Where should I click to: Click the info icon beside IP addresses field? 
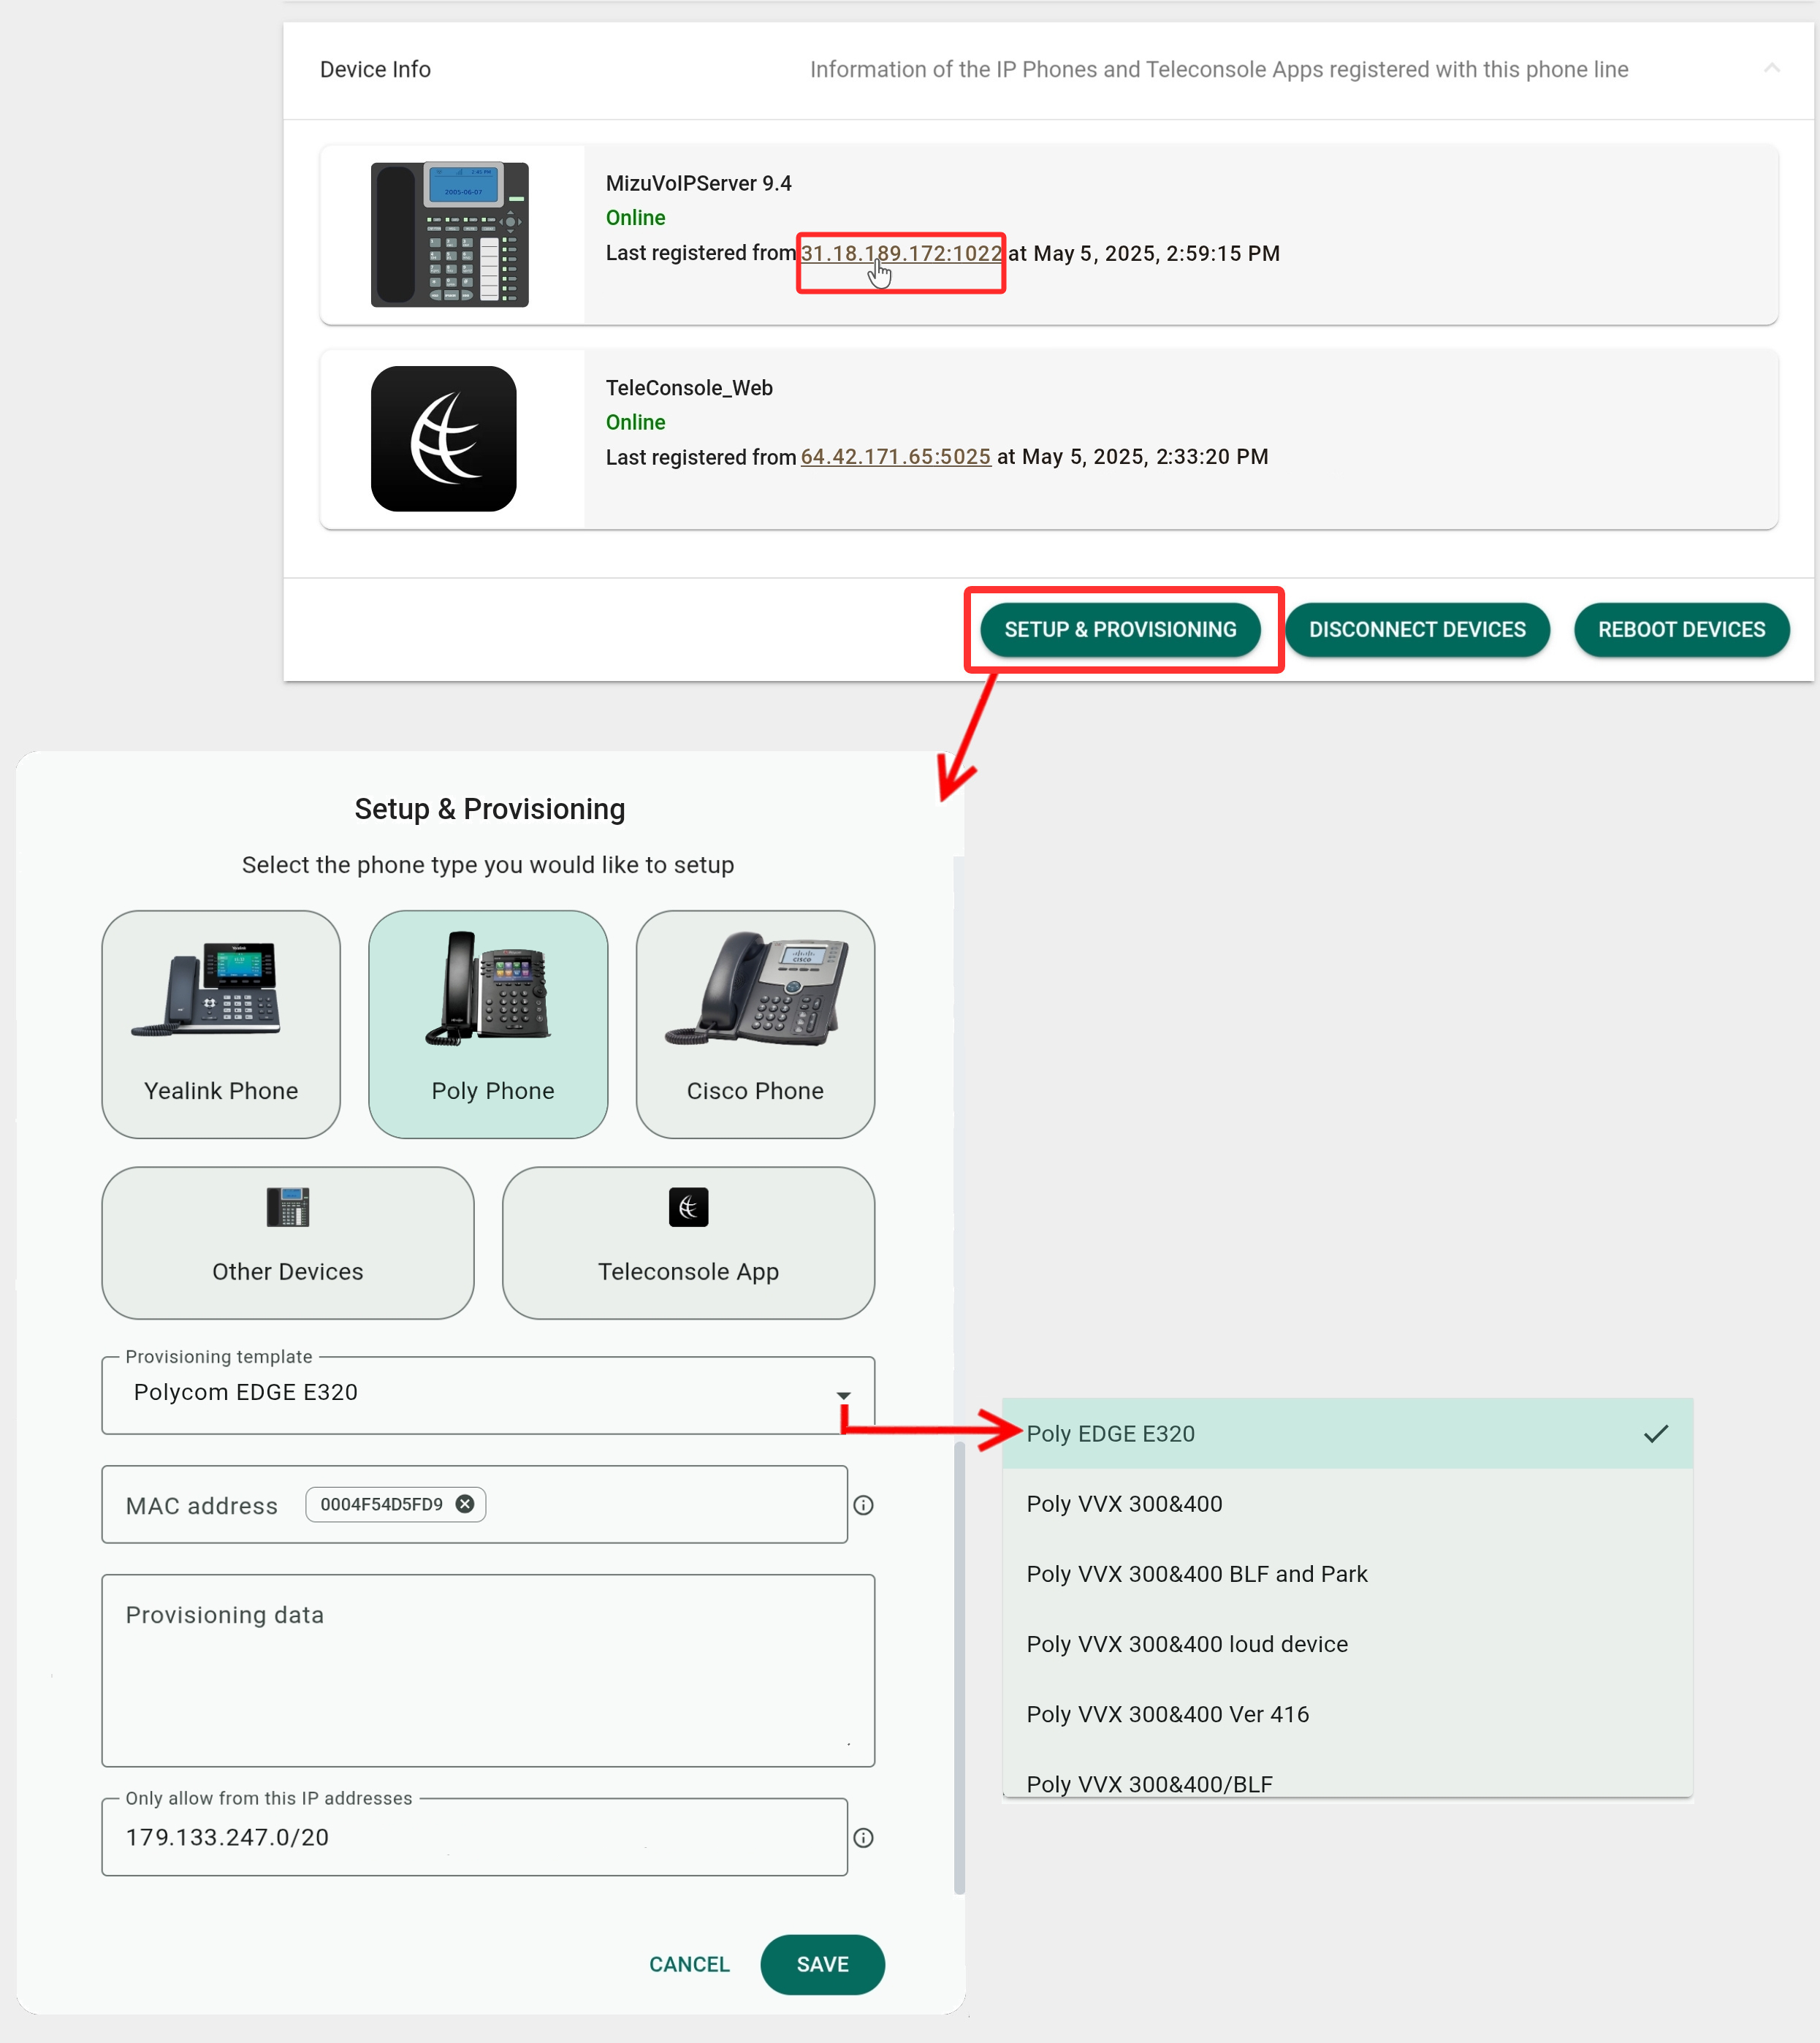[864, 1837]
